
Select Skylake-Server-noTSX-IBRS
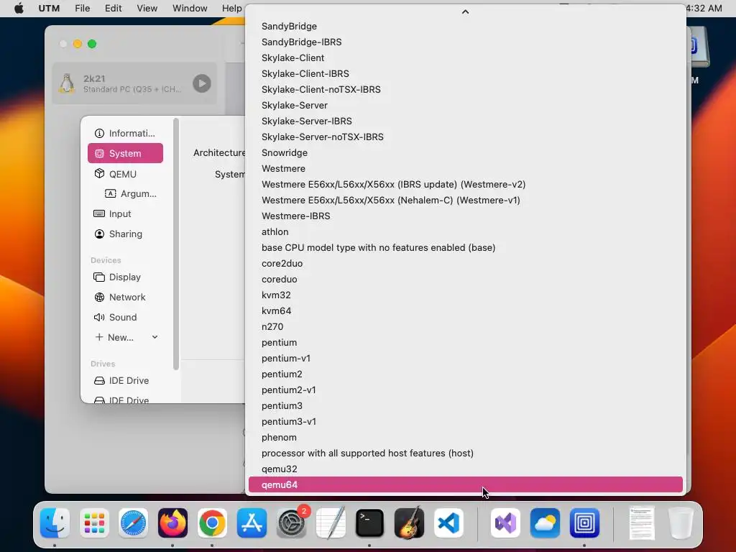(465, 137)
